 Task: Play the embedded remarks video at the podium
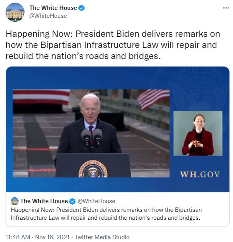tap(91, 133)
